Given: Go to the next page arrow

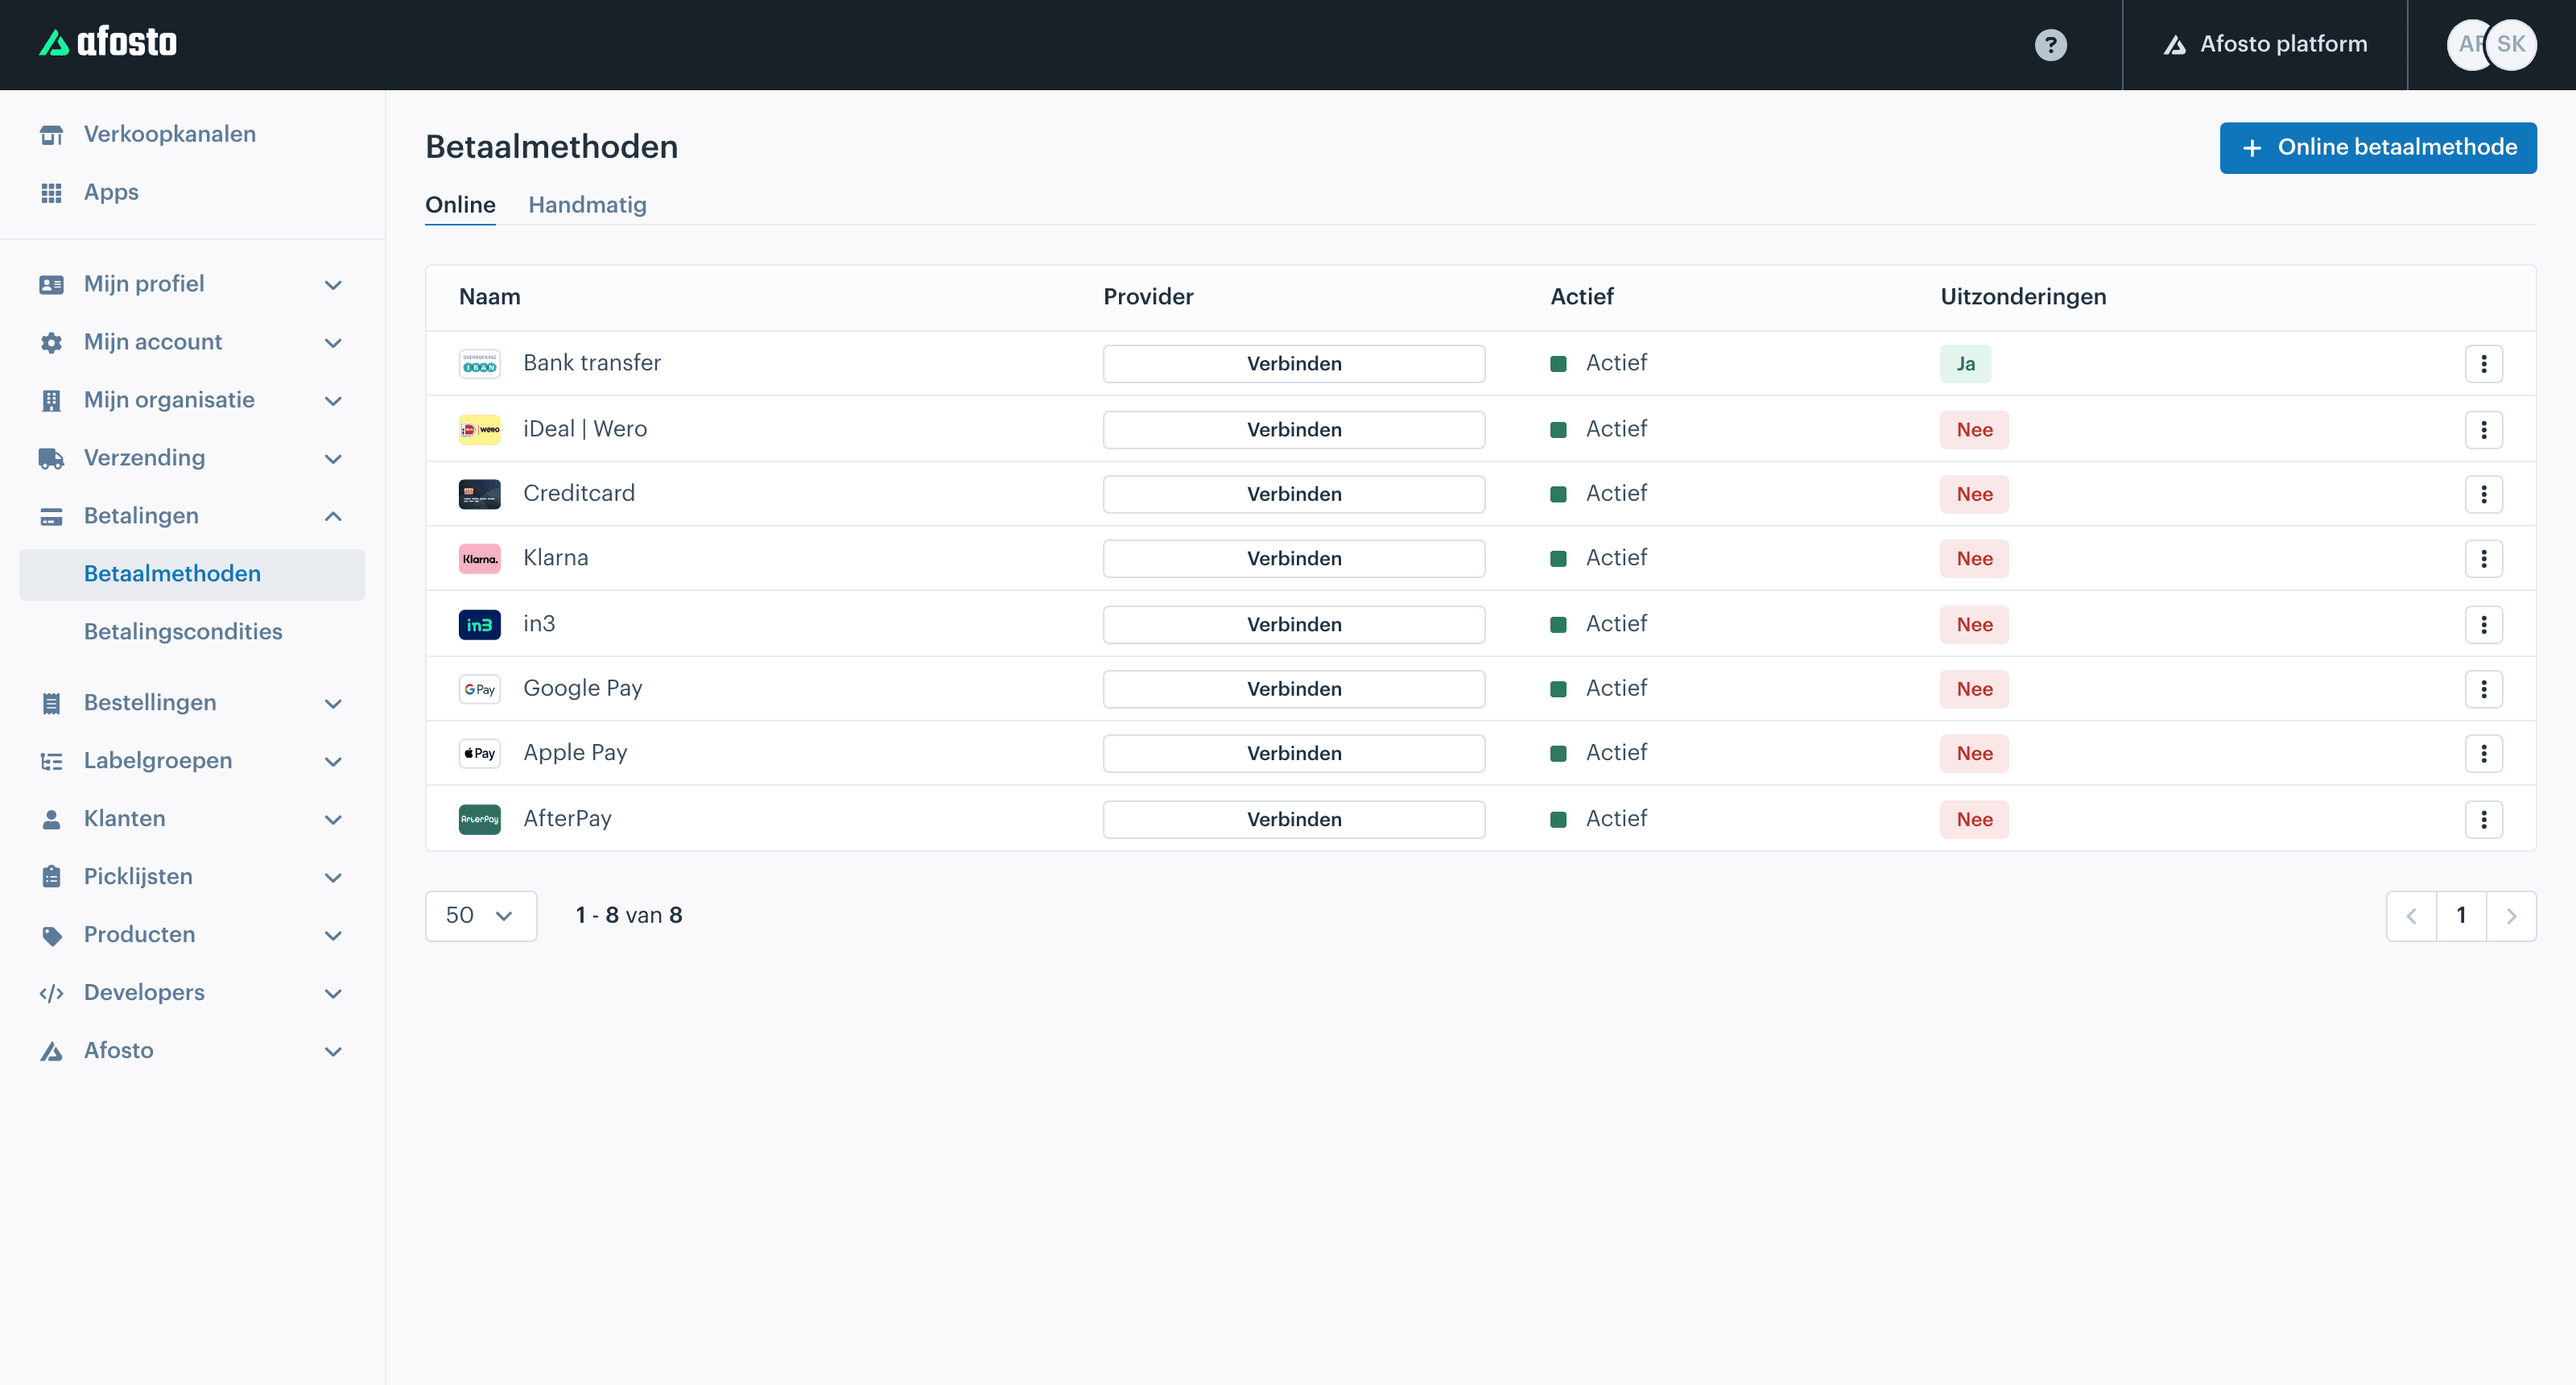Looking at the screenshot, I should pyautogui.click(x=2511, y=916).
